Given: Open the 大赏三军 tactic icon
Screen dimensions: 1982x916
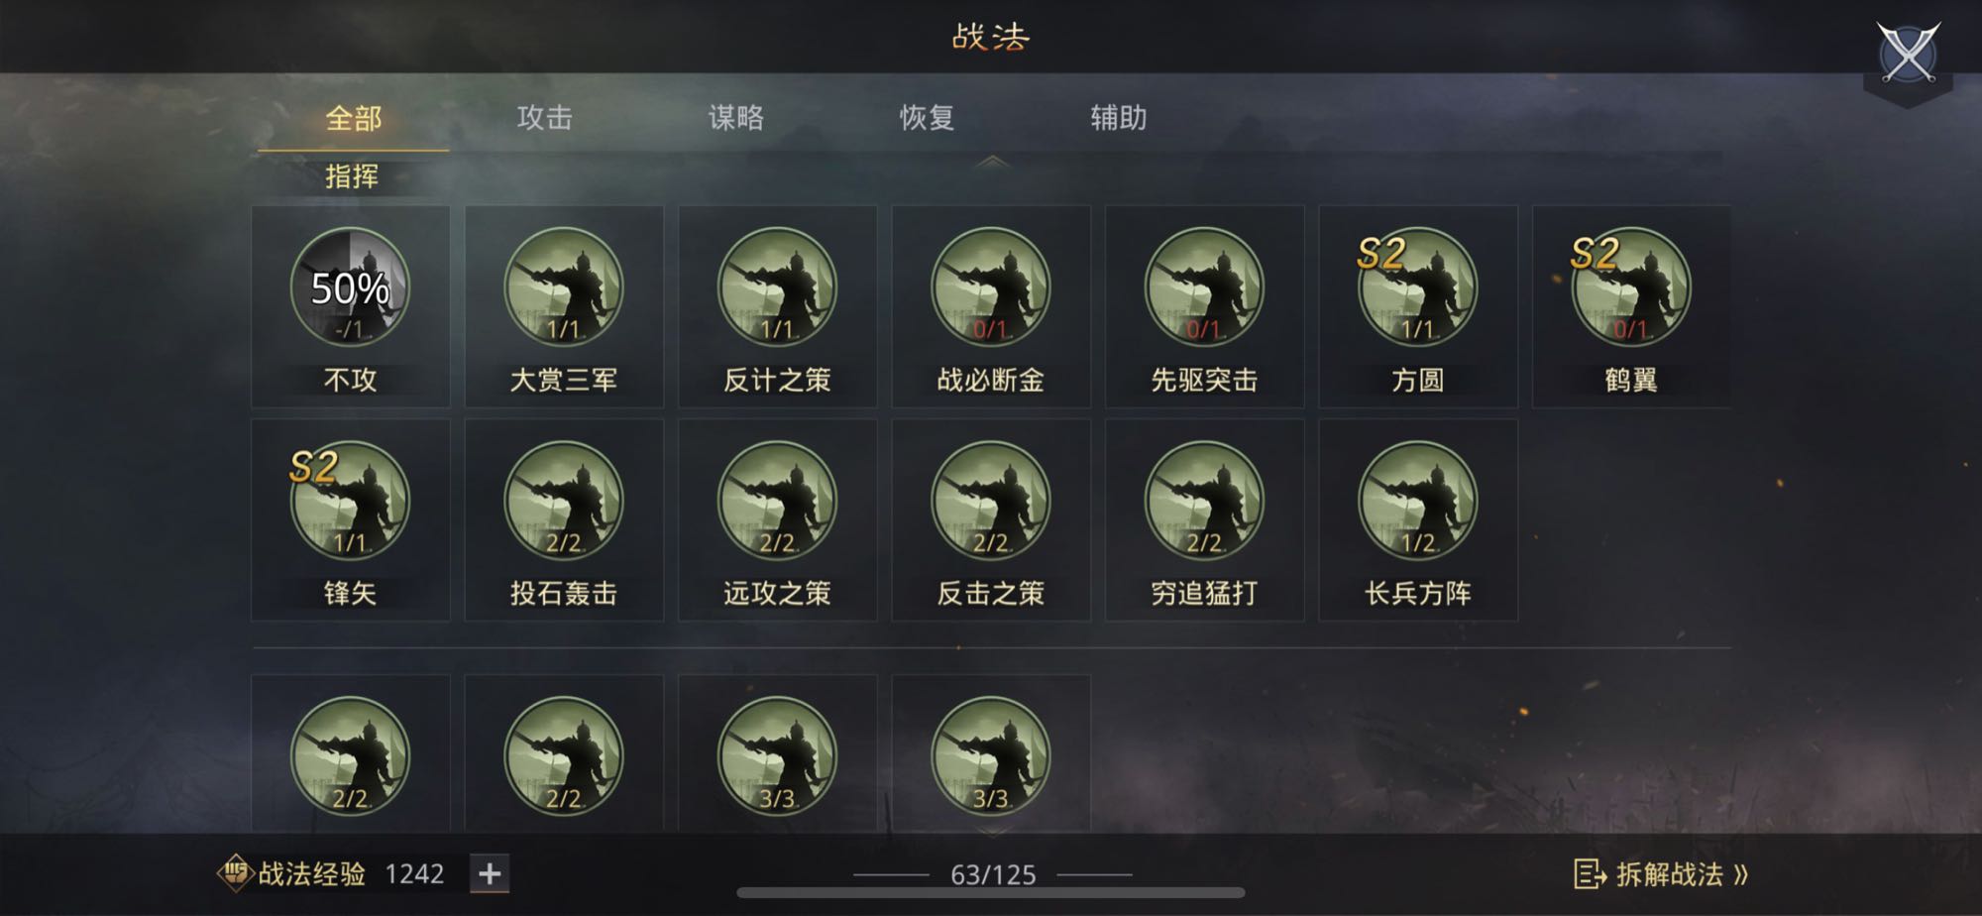Looking at the screenshot, I should click(564, 287).
